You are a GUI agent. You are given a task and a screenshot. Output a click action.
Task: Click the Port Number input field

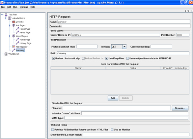(x=183, y=35)
